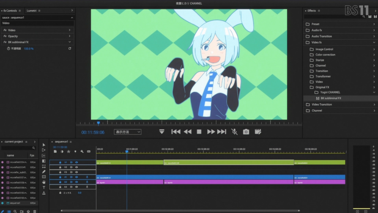Viewport: 378px width, 213px height.
Task: Stop playback
Action: coord(199,132)
